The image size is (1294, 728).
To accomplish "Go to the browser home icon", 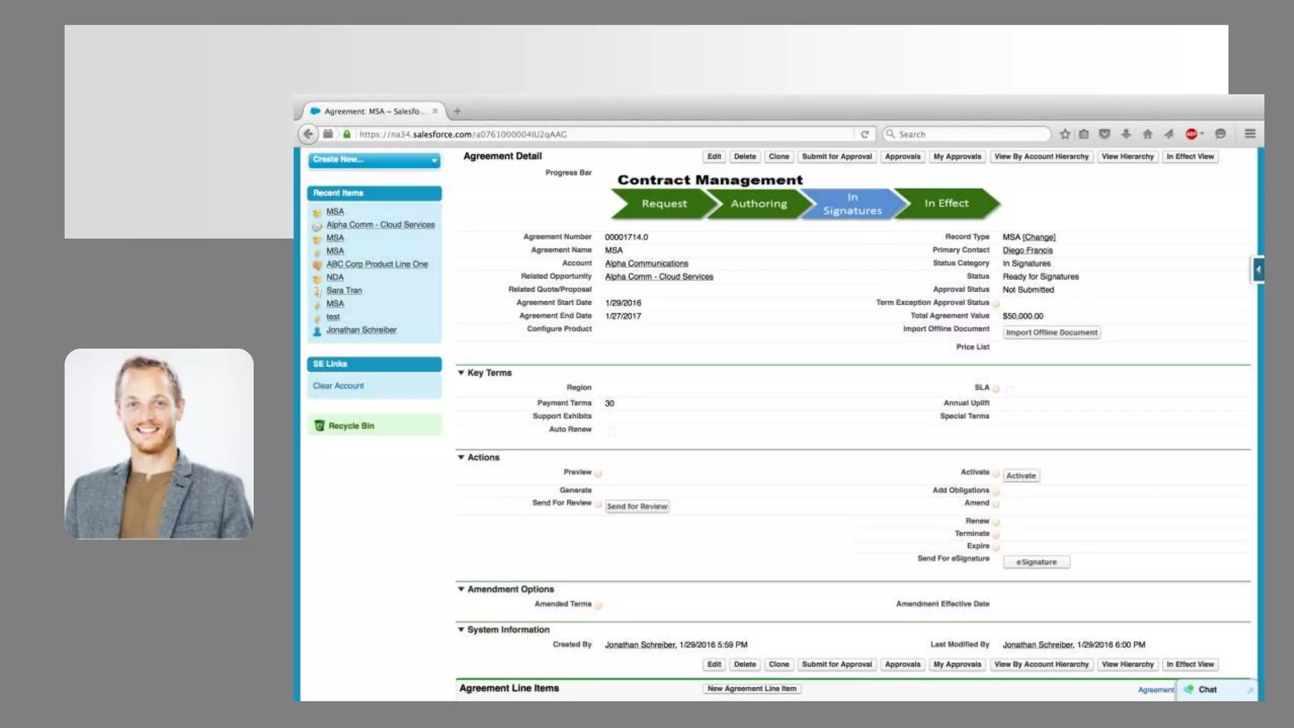I will pyautogui.click(x=1147, y=134).
